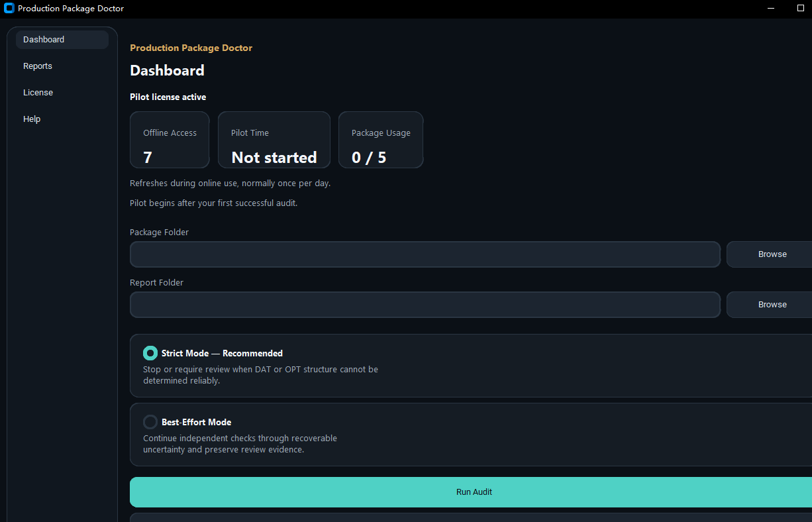Click the Package Usage card
812x522 pixels.
(381, 140)
